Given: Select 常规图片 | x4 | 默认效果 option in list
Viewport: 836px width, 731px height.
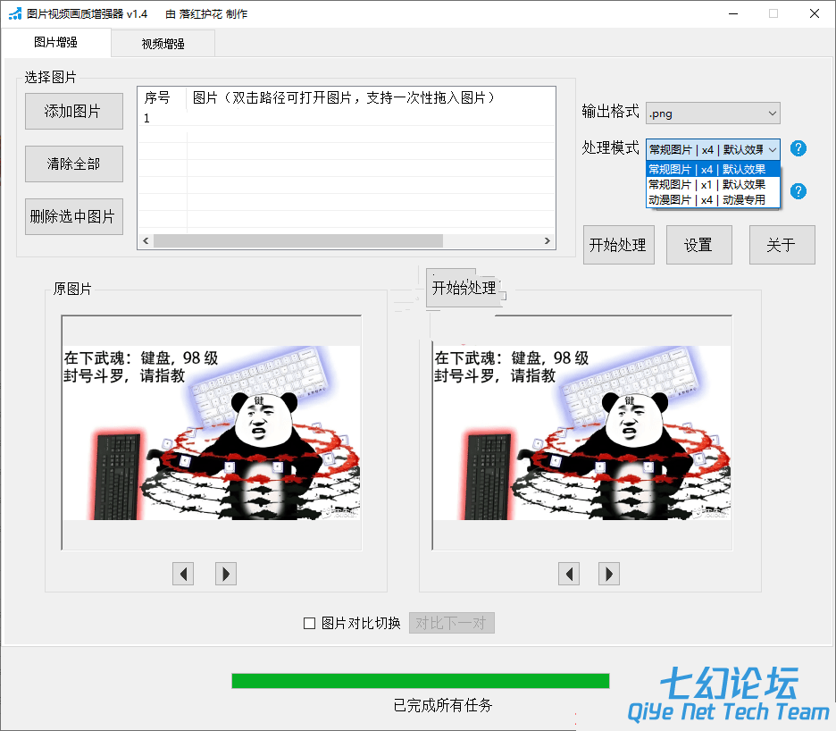Looking at the screenshot, I should click(x=713, y=169).
